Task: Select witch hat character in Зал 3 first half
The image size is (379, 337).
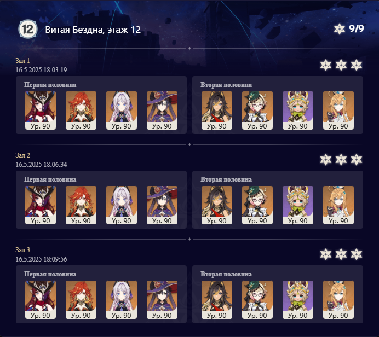Action: click(162, 300)
